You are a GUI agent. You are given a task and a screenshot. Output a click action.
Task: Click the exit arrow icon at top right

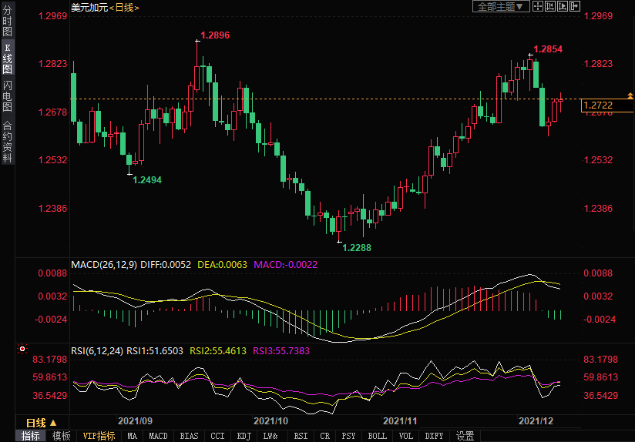[x=574, y=6]
